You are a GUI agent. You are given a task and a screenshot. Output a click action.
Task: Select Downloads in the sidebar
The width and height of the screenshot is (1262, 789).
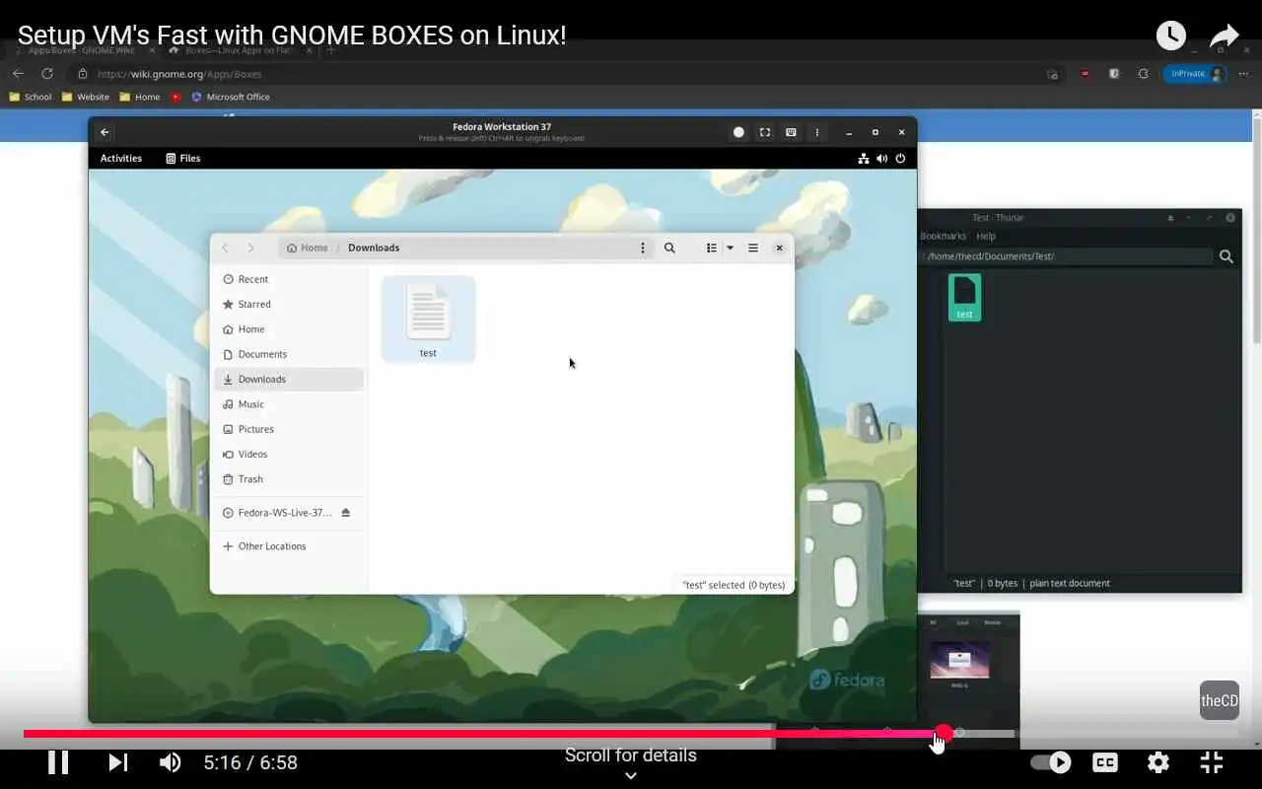click(x=289, y=379)
